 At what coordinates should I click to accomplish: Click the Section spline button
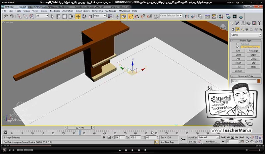[238, 71]
